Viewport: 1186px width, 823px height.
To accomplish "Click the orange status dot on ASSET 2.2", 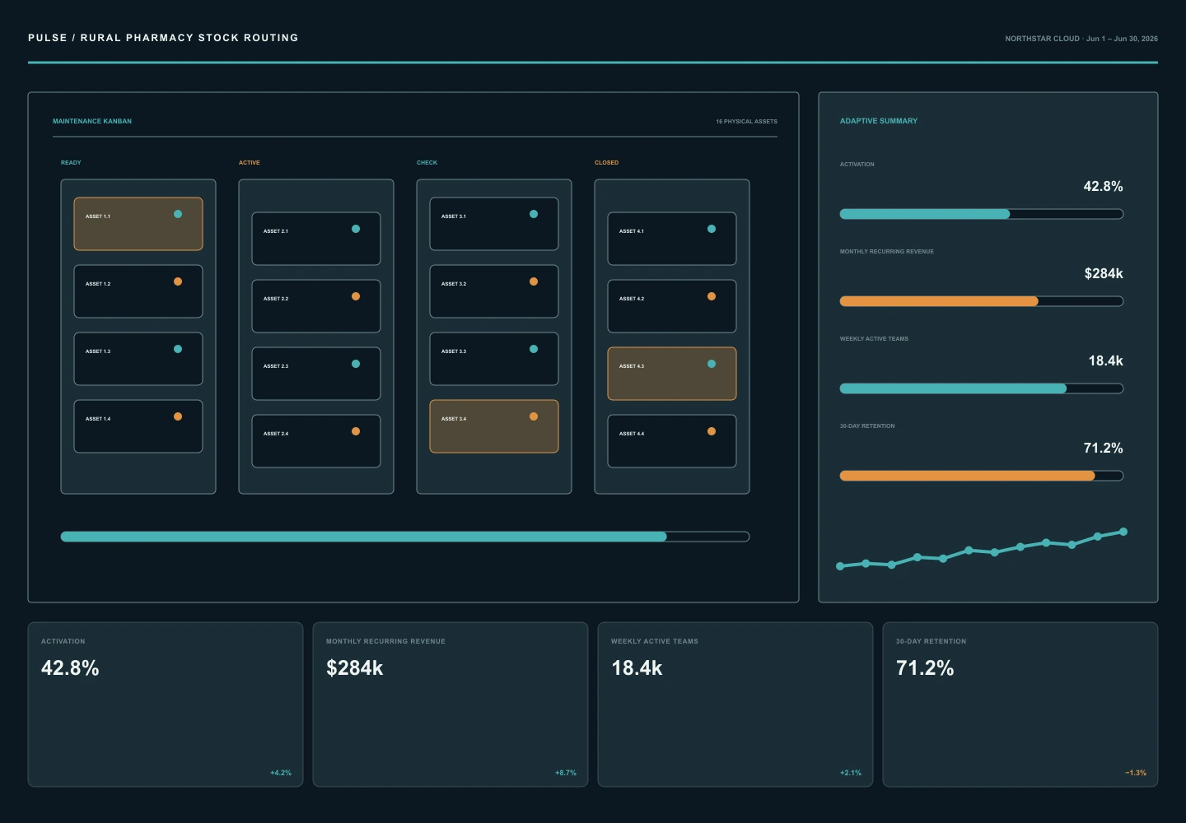I will [356, 296].
